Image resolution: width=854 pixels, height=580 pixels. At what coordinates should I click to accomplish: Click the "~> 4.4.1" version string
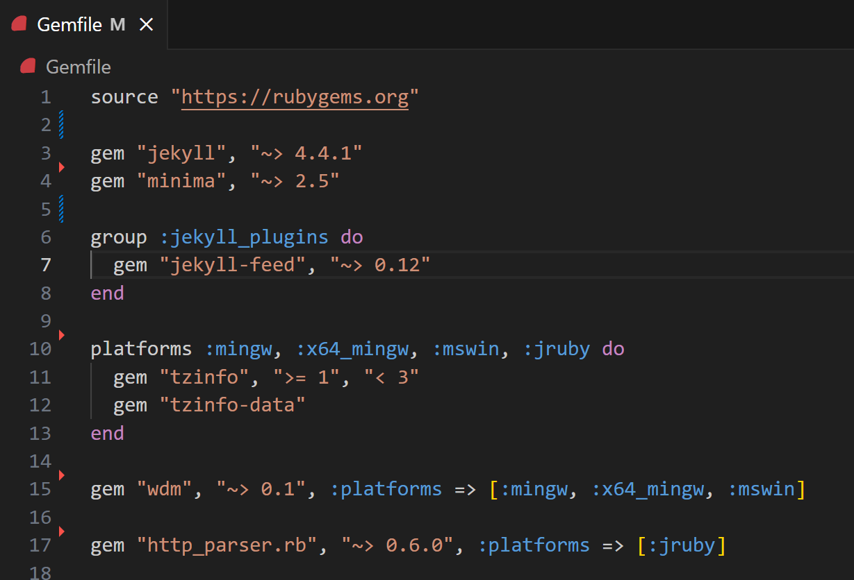pyautogui.click(x=306, y=153)
